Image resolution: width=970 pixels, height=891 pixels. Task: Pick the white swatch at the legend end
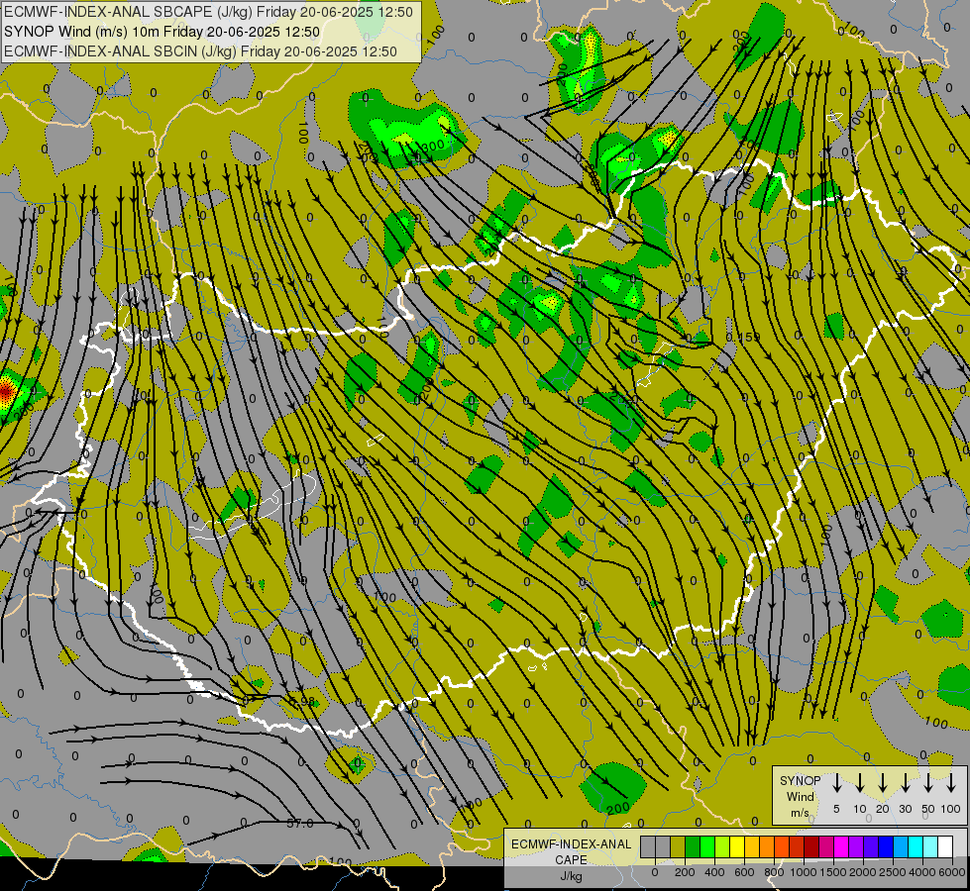point(945,846)
